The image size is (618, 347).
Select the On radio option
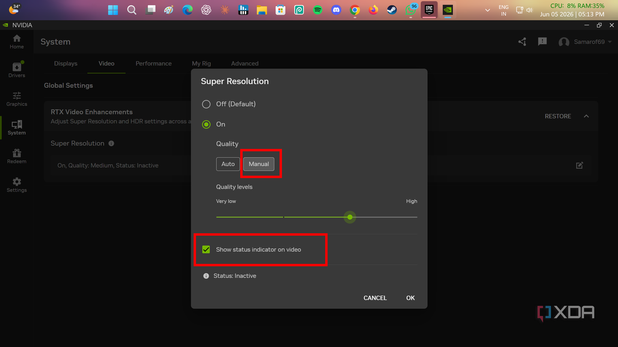coord(206,124)
